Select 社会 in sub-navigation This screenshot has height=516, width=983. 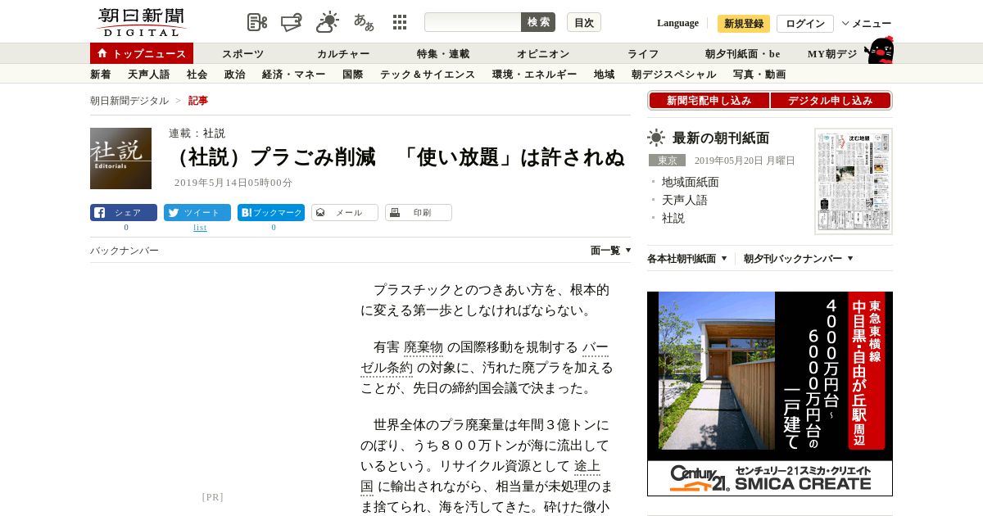197,75
